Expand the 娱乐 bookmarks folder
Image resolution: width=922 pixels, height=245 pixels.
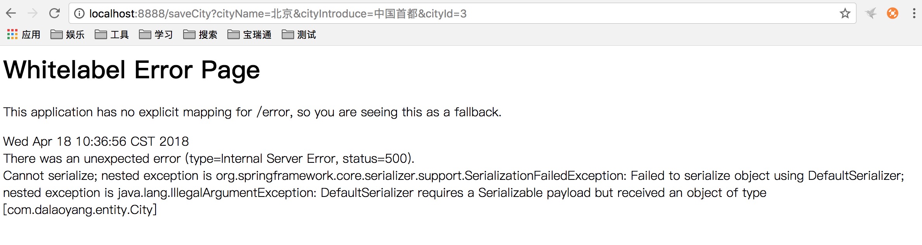click(x=68, y=35)
